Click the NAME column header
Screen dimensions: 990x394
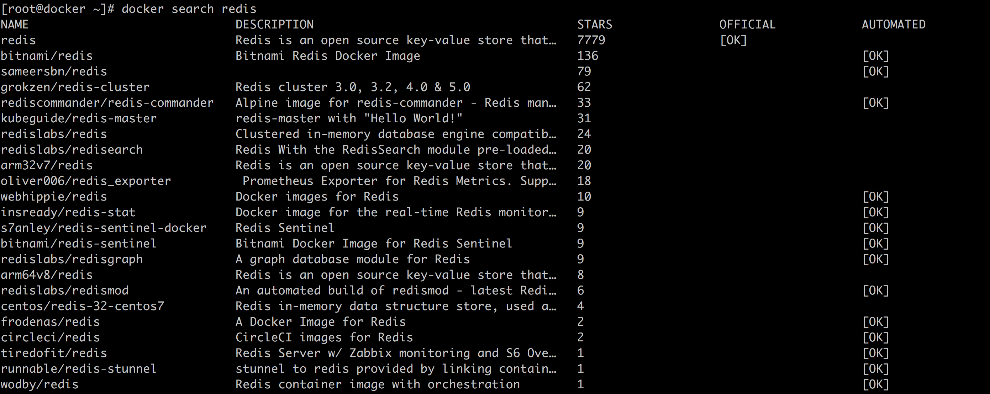pos(15,25)
